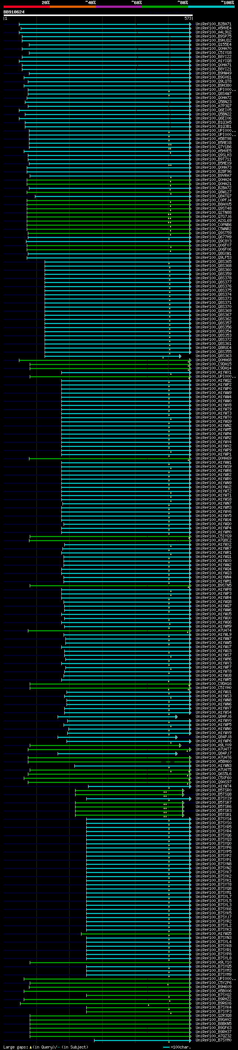Click the white query sequence ruler bar

pos(98,15)
